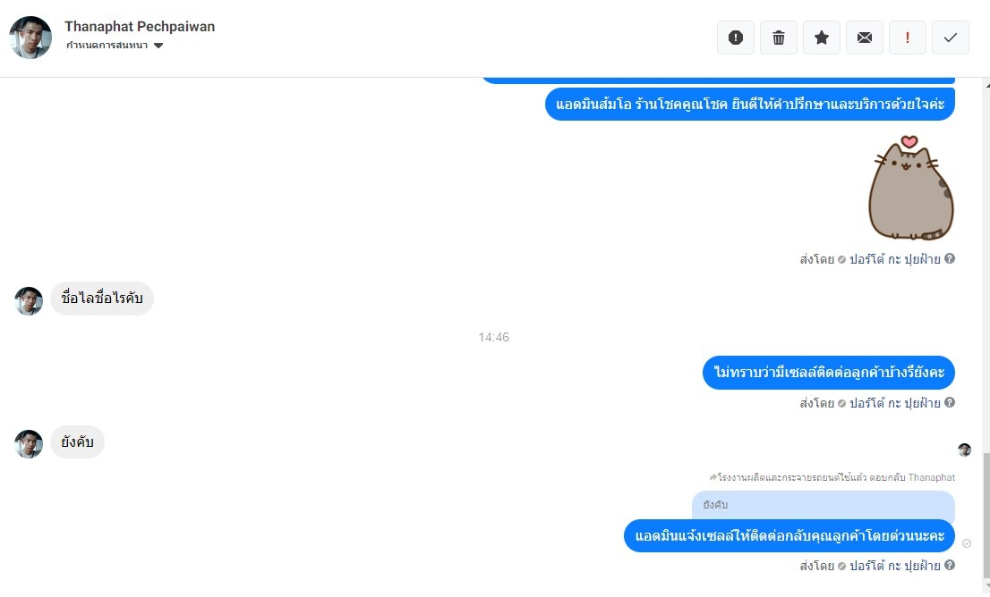The width and height of the screenshot is (990, 597).
Task: Click delivered checkmark beside last message
Action: pyautogui.click(x=967, y=543)
